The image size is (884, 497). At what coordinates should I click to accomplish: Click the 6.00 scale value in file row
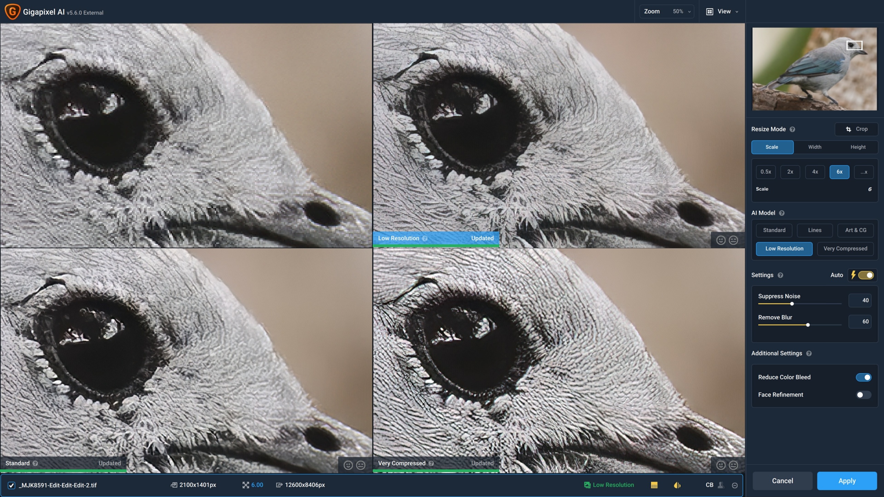[x=257, y=485]
